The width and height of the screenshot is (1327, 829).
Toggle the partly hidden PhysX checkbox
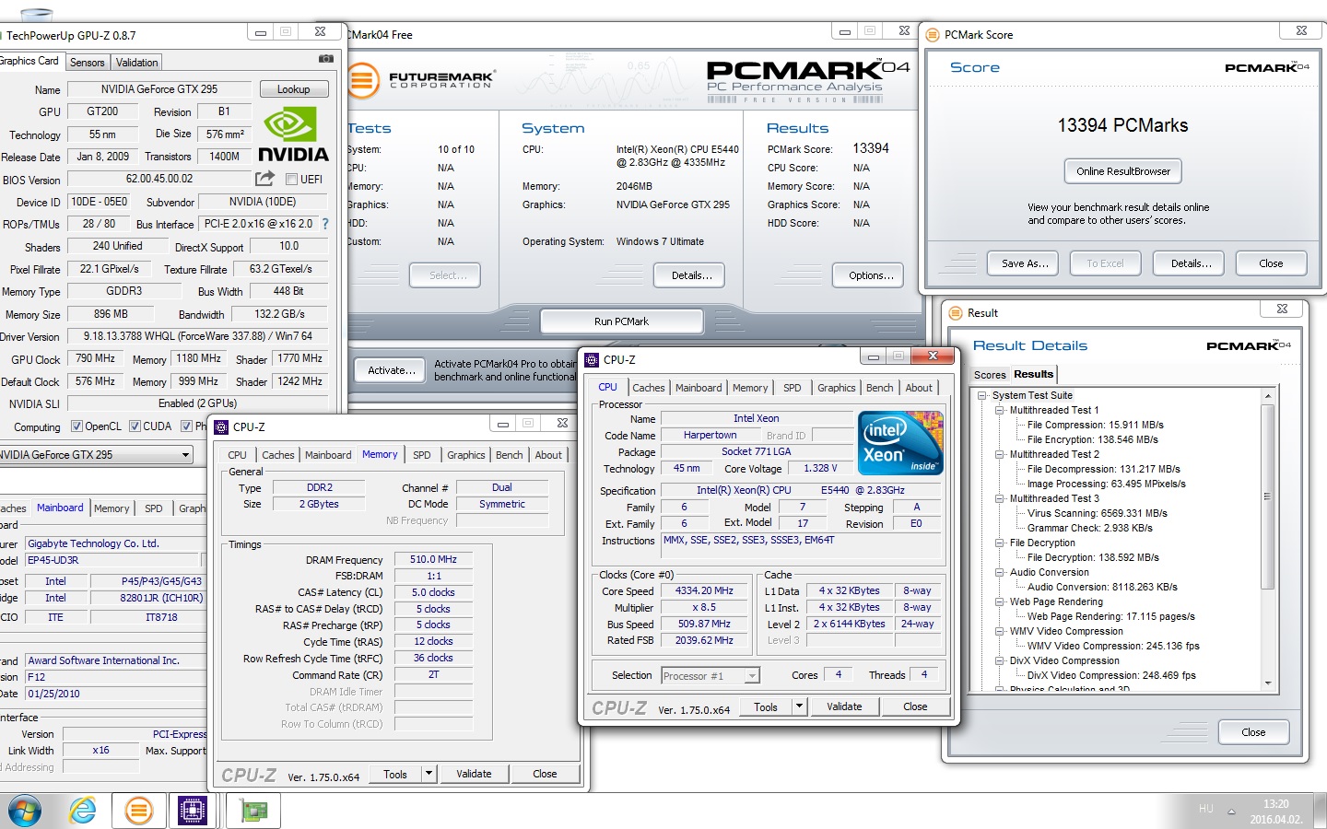tap(187, 426)
